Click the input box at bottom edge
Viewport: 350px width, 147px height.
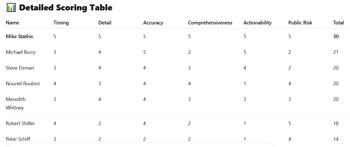coord(140,145)
